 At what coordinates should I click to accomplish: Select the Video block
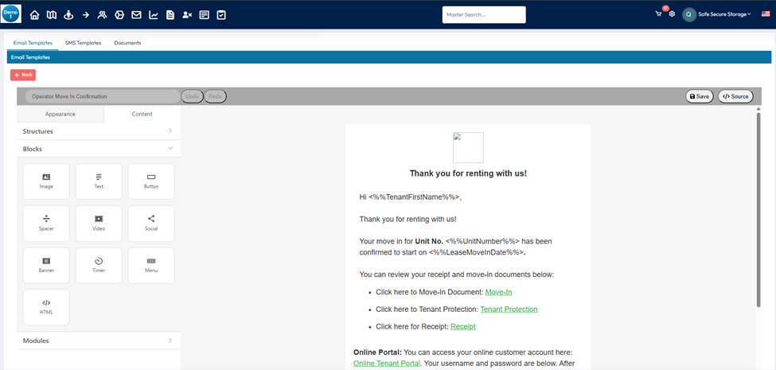pyautogui.click(x=99, y=223)
